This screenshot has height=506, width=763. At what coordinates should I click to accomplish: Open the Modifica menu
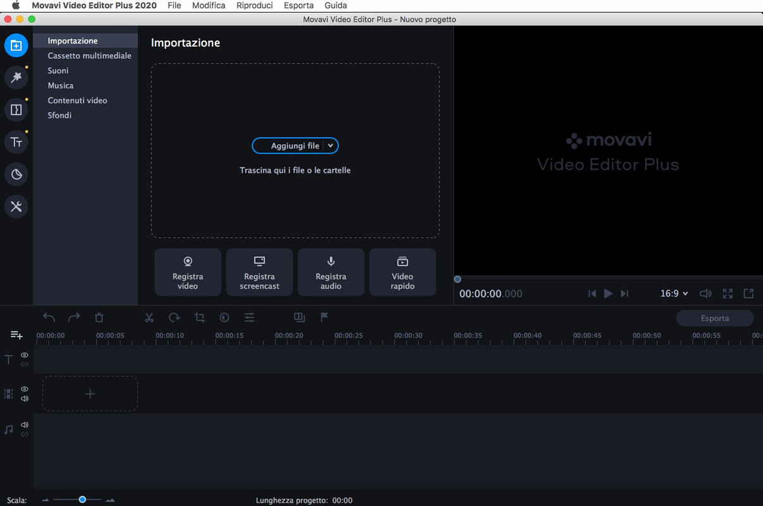209,5
